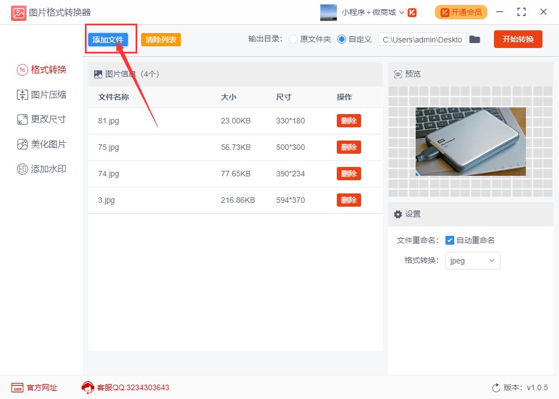Click the 清除列表 clear list button
Viewport: 559px width, 399px height.
tap(160, 39)
